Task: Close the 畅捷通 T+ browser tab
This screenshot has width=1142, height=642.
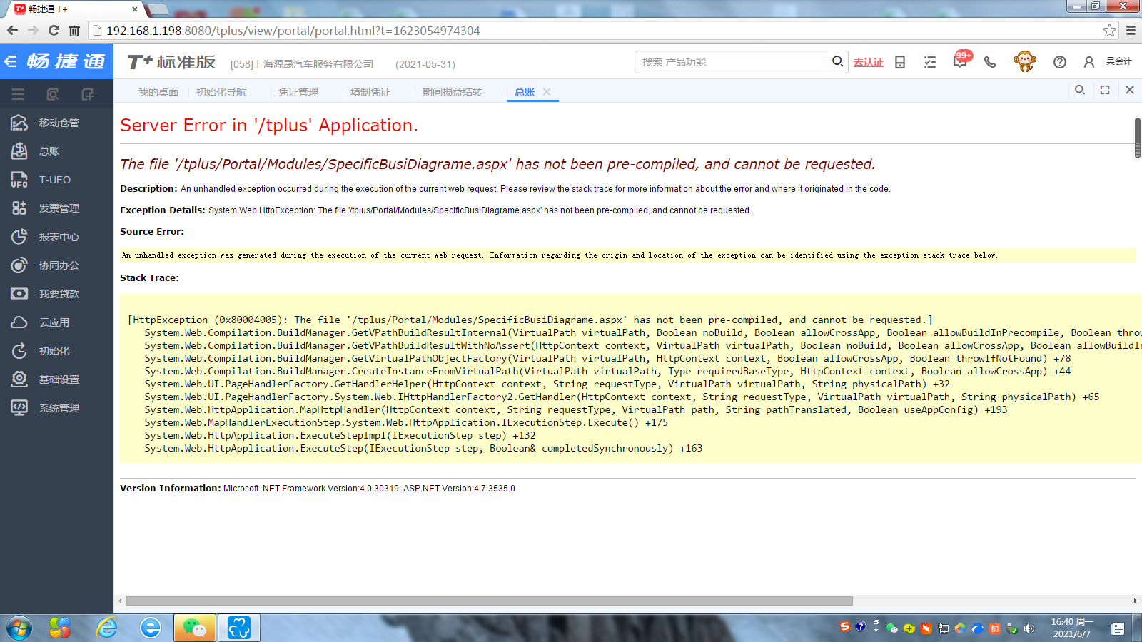Action: (135, 9)
